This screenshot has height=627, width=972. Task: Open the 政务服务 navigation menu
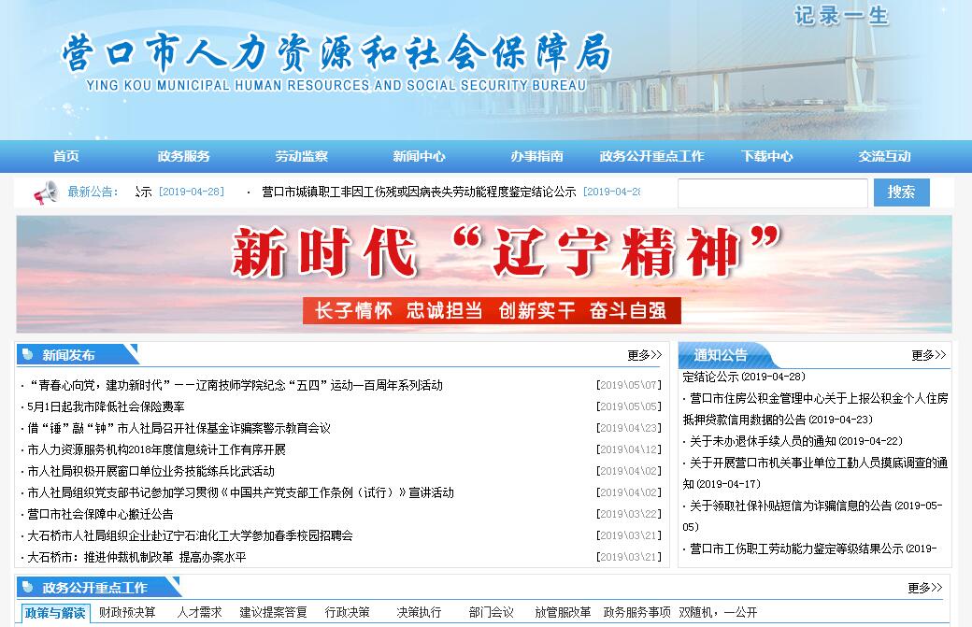click(x=183, y=156)
